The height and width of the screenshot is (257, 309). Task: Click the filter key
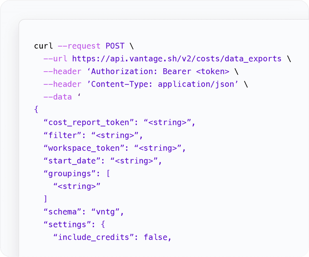(x=62, y=135)
